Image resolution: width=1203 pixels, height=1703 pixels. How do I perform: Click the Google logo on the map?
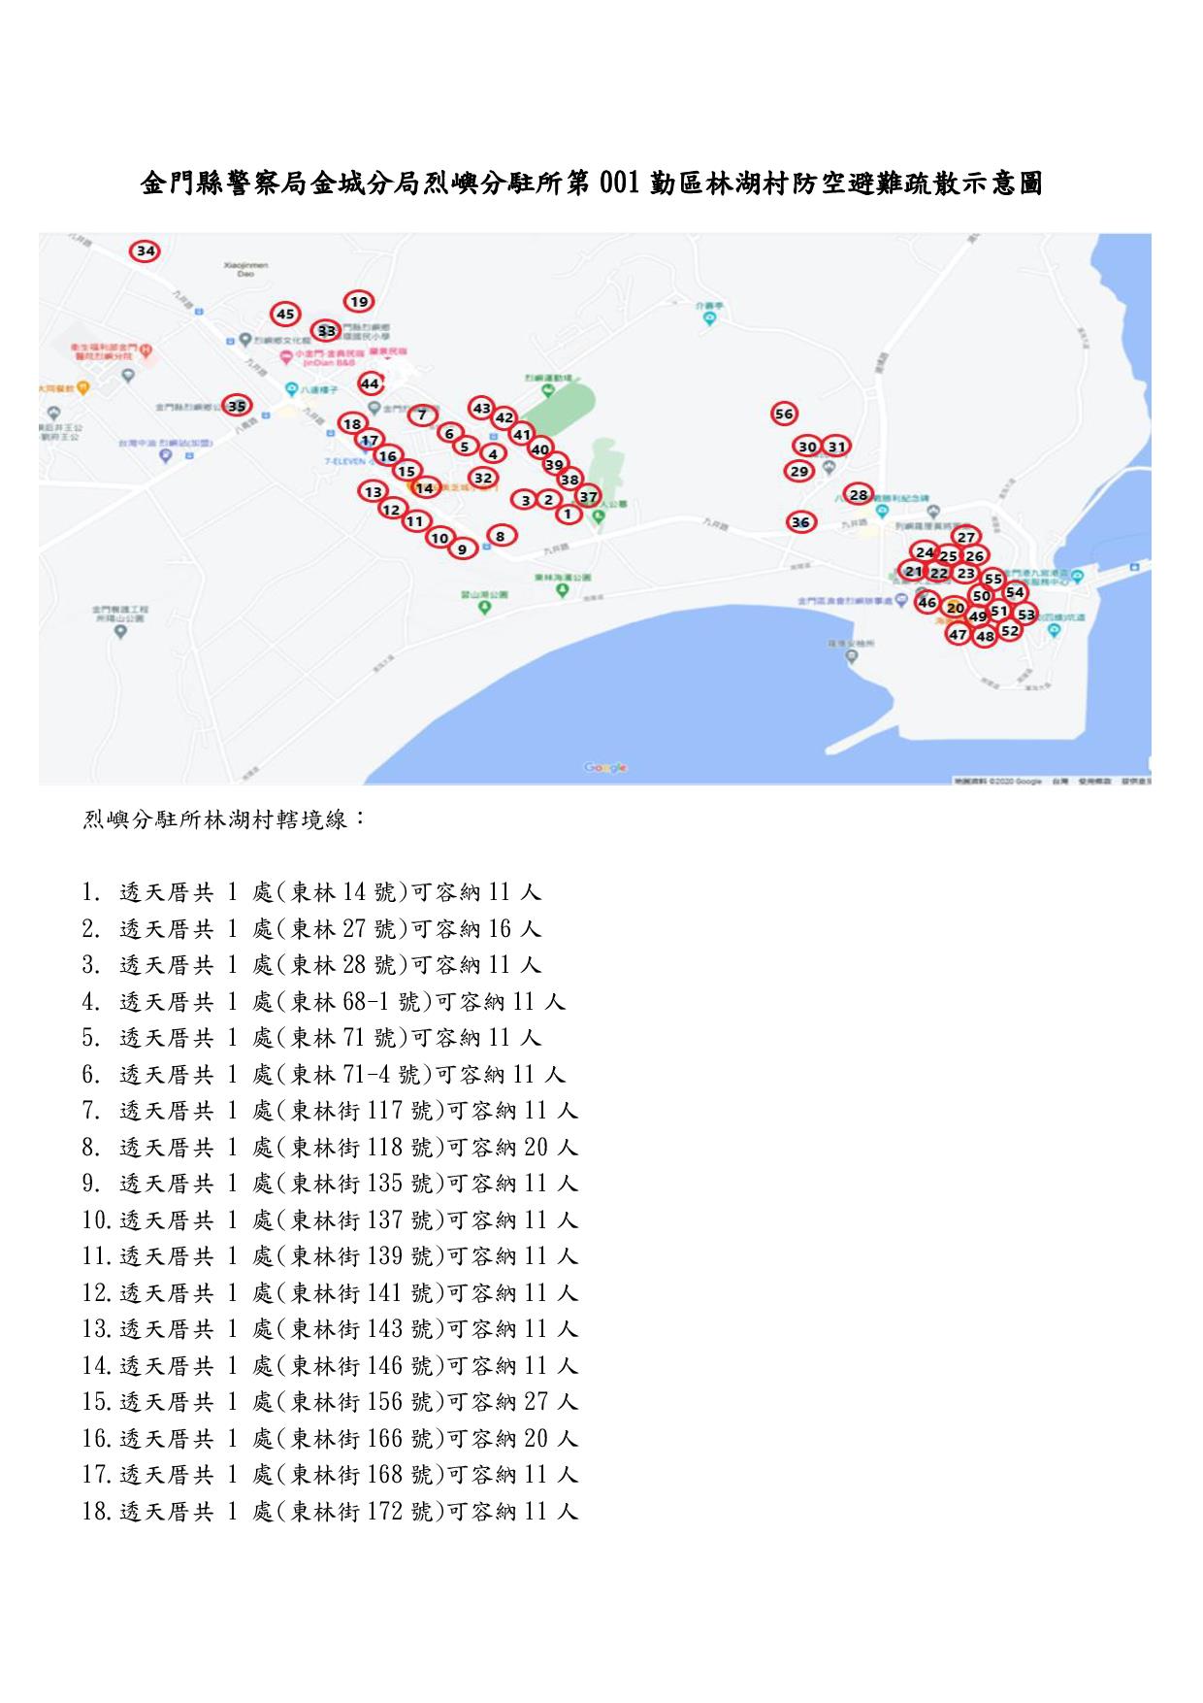pyautogui.click(x=605, y=767)
